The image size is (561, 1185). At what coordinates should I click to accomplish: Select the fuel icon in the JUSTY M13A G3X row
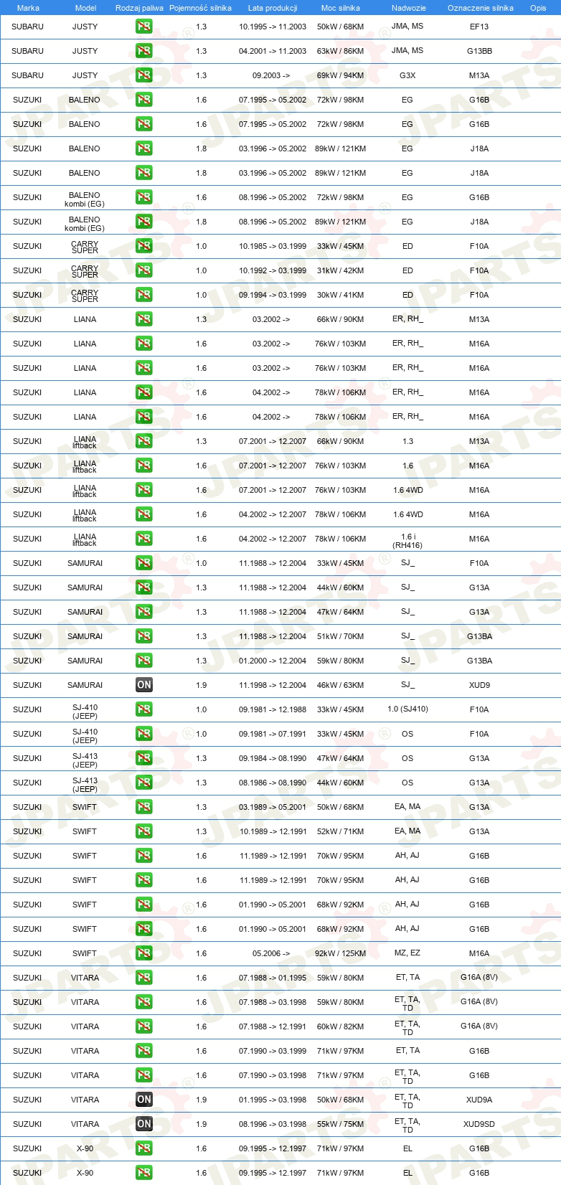point(144,75)
